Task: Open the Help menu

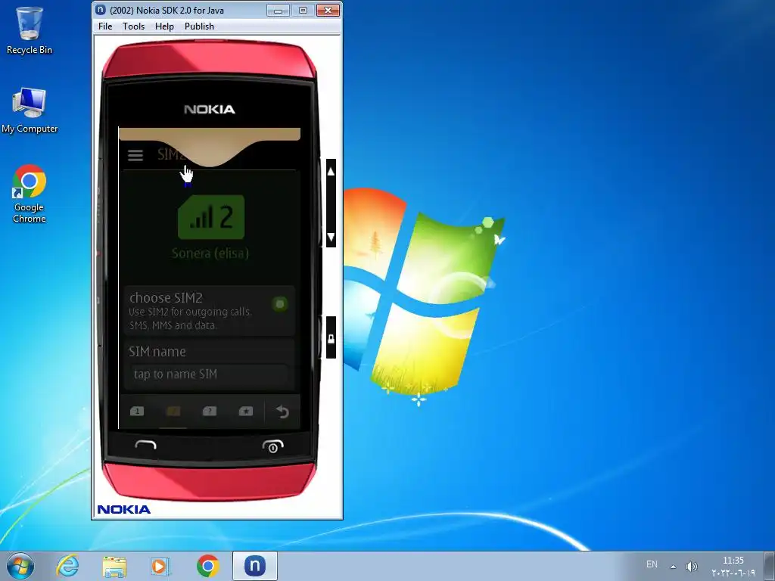Action: coord(164,26)
